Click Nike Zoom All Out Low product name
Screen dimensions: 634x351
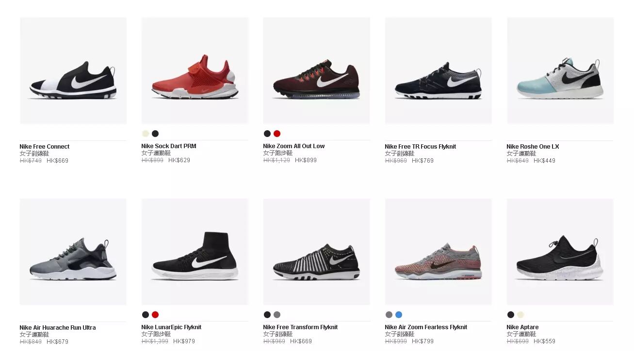294,146
